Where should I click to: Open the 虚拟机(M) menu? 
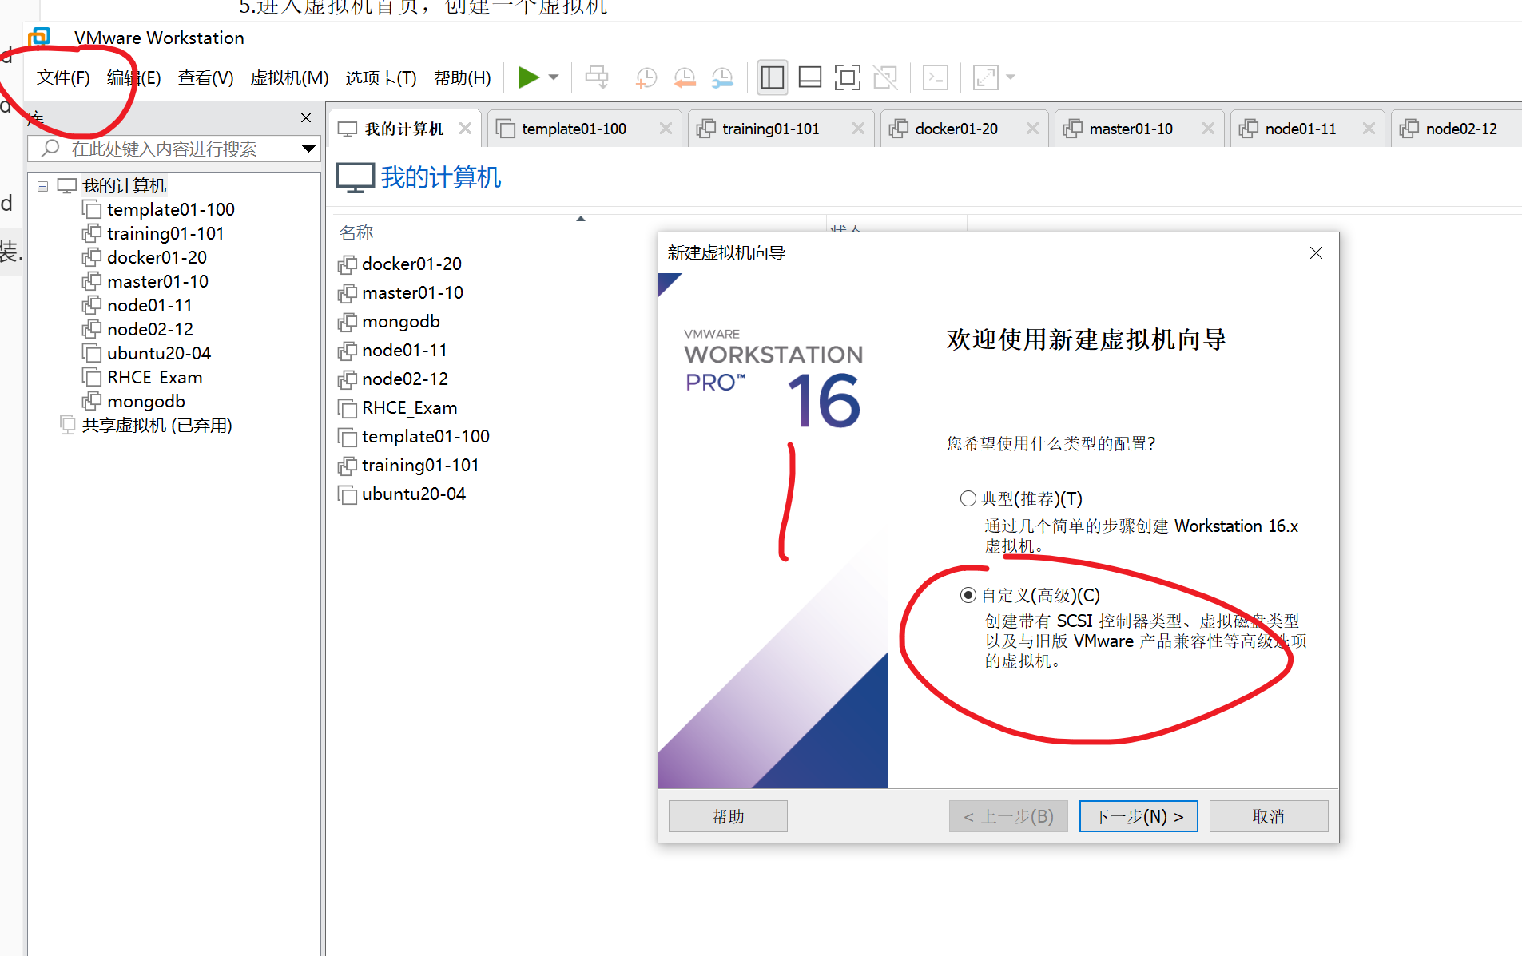tap(289, 77)
